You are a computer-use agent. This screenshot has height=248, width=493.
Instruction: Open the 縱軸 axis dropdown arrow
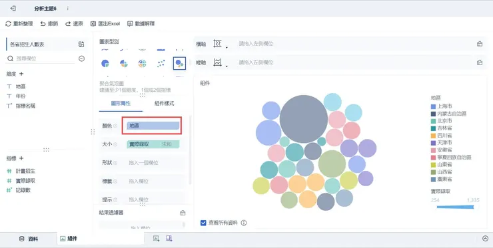pos(227,66)
